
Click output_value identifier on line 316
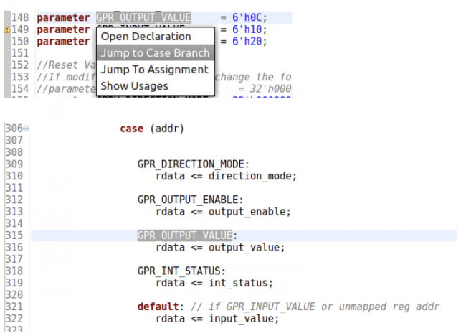tap(244, 247)
